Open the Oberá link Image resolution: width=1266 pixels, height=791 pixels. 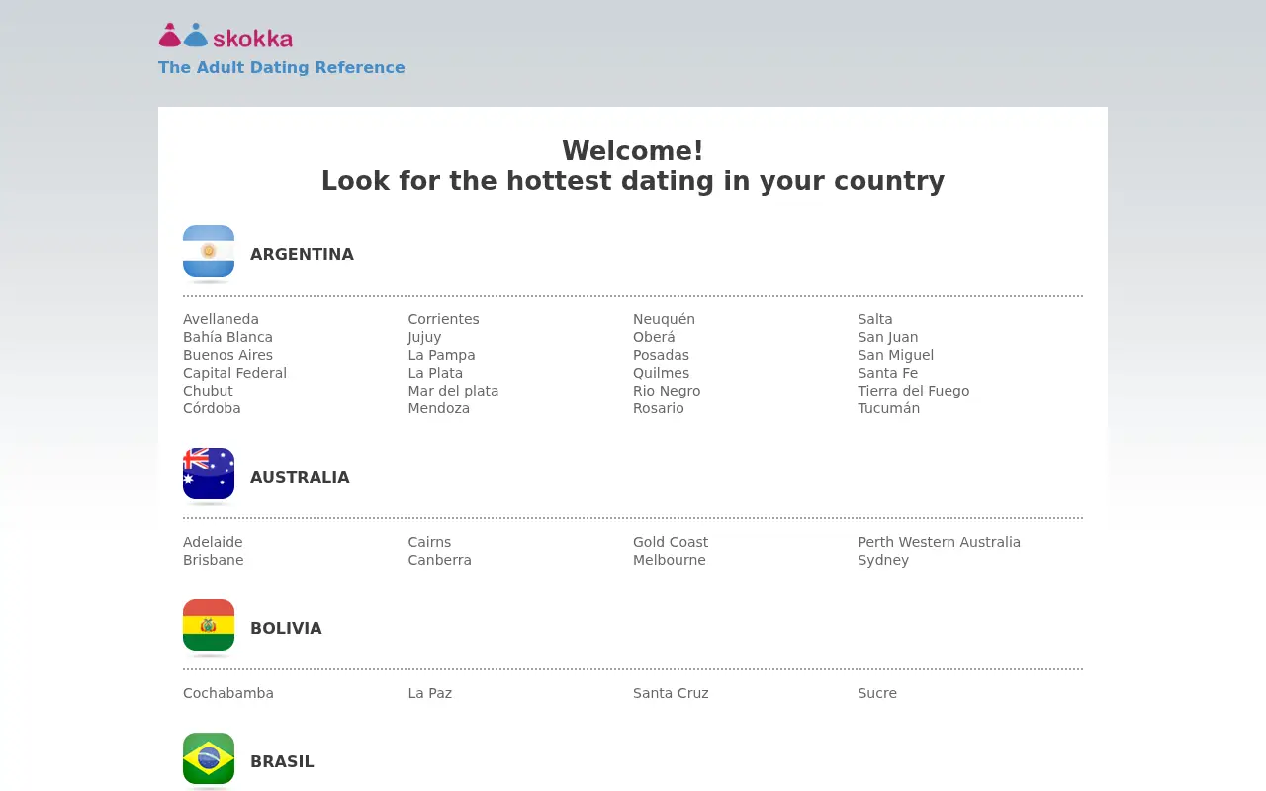tap(654, 337)
